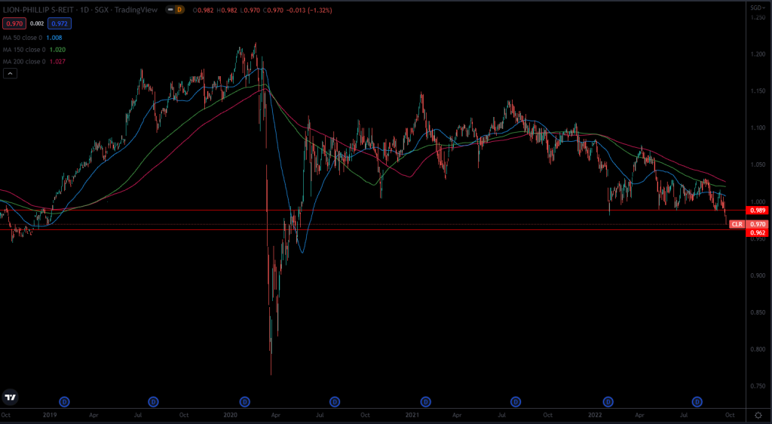The image size is (772, 424).
Task: Click the 1.050 price axis label
Action: pyautogui.click(x=757, y=165)
